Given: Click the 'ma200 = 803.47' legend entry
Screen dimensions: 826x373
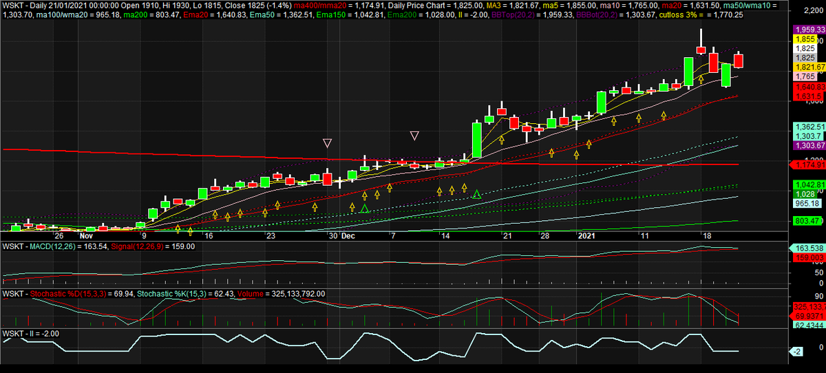Looking at the screenshot, I should (151, 14).
